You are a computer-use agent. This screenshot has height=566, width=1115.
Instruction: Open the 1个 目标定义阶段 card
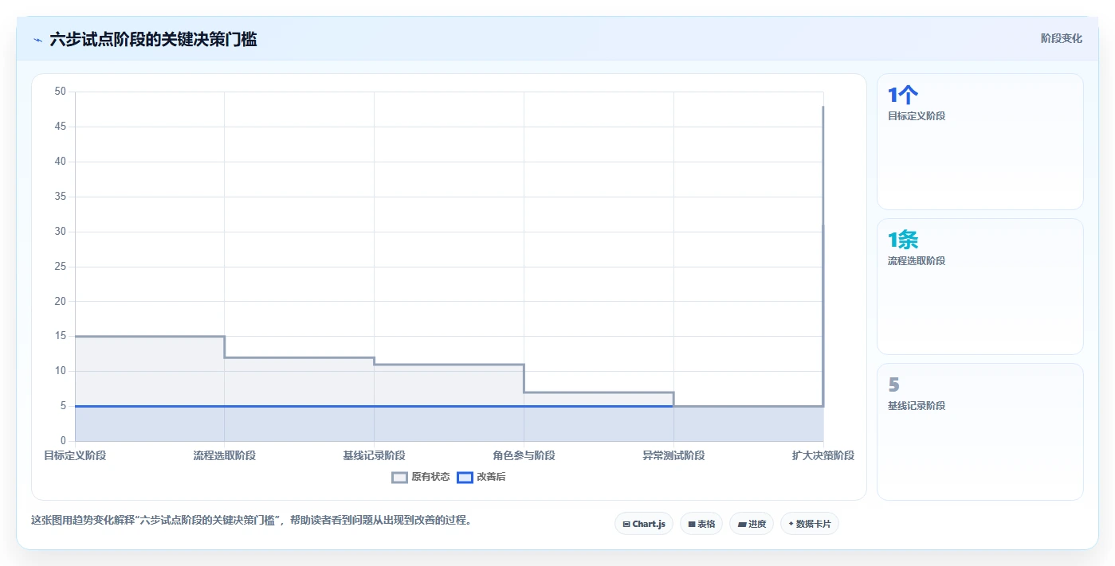pyautogui.click(x=980, y=142)
